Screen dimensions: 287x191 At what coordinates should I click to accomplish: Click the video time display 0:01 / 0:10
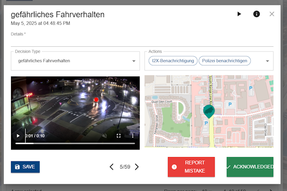point(35,136)
